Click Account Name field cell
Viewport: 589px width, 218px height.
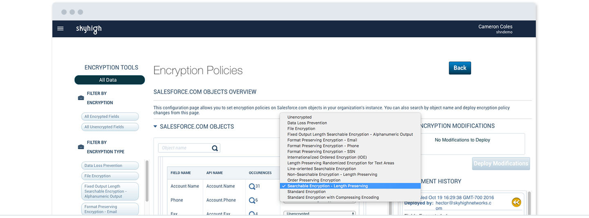(x=185, y=186)
